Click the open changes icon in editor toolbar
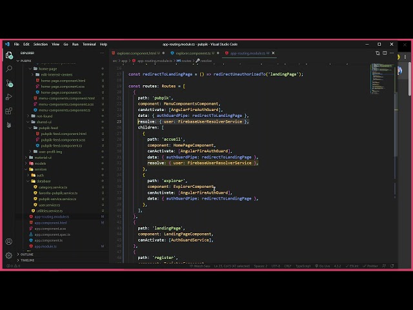 pyautogui.click(x=378, y=53)
